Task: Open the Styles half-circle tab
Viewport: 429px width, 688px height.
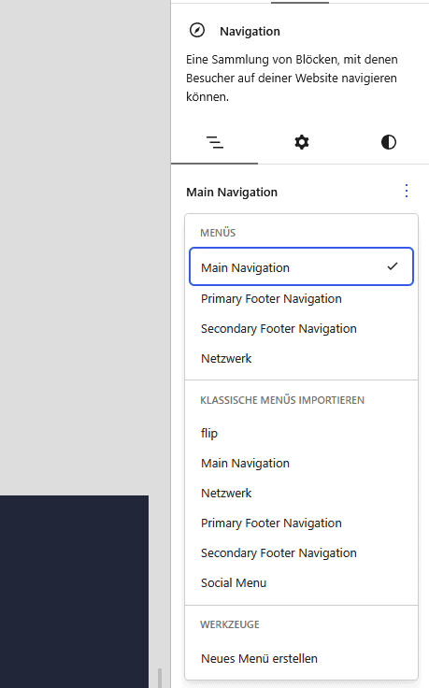Action: [388, 142]
